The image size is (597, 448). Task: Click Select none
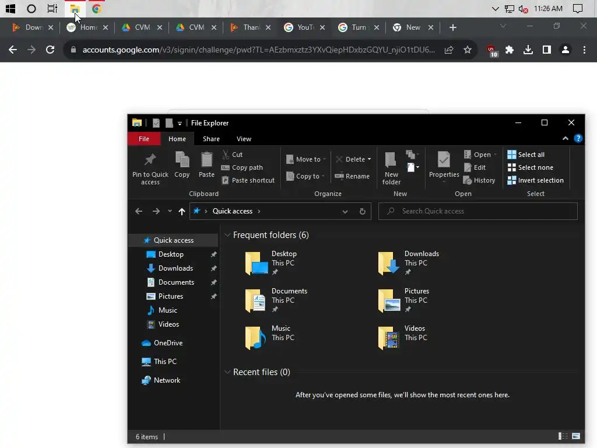point(530,167)
